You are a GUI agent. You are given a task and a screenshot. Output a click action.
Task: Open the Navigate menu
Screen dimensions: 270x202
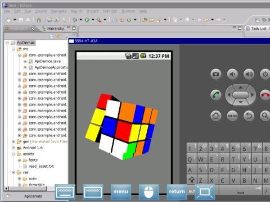59,11
